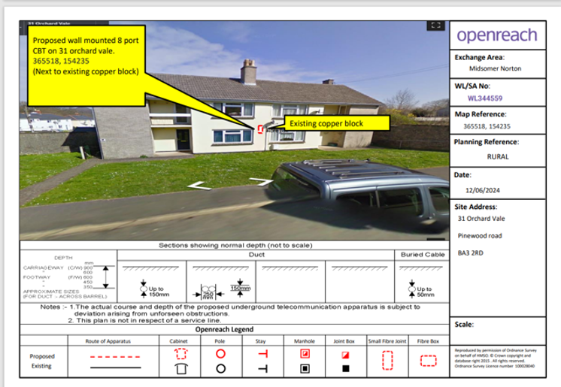Click the 'Site Address:' field label
This screenshot has height=387, width=561.
tap(476, 207)
